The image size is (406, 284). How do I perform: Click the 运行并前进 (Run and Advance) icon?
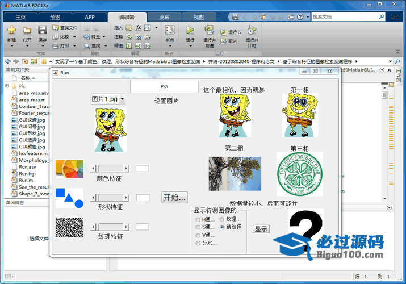tap(209, 30)
